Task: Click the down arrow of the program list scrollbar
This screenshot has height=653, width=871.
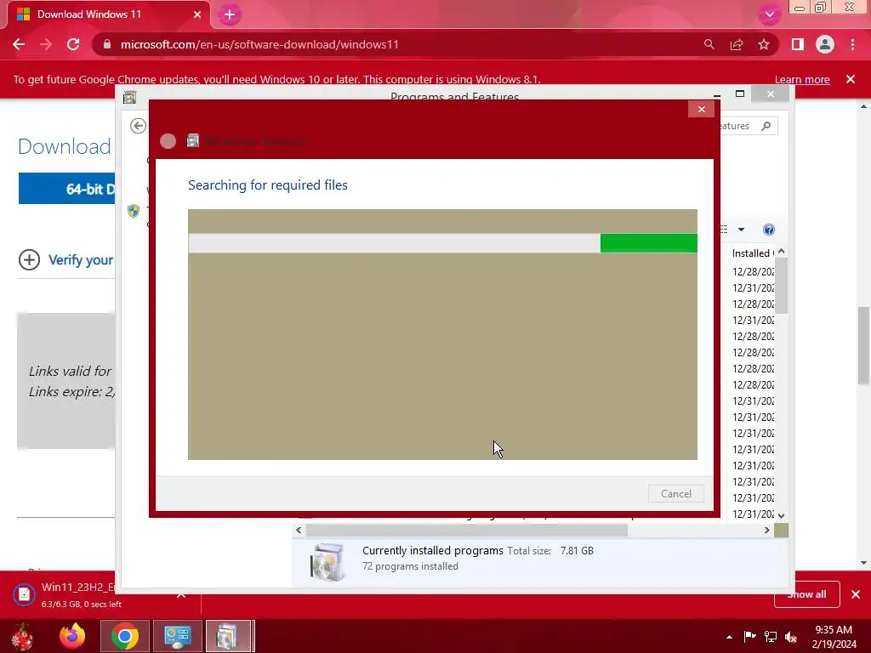Action: click(x=782, y=516)
